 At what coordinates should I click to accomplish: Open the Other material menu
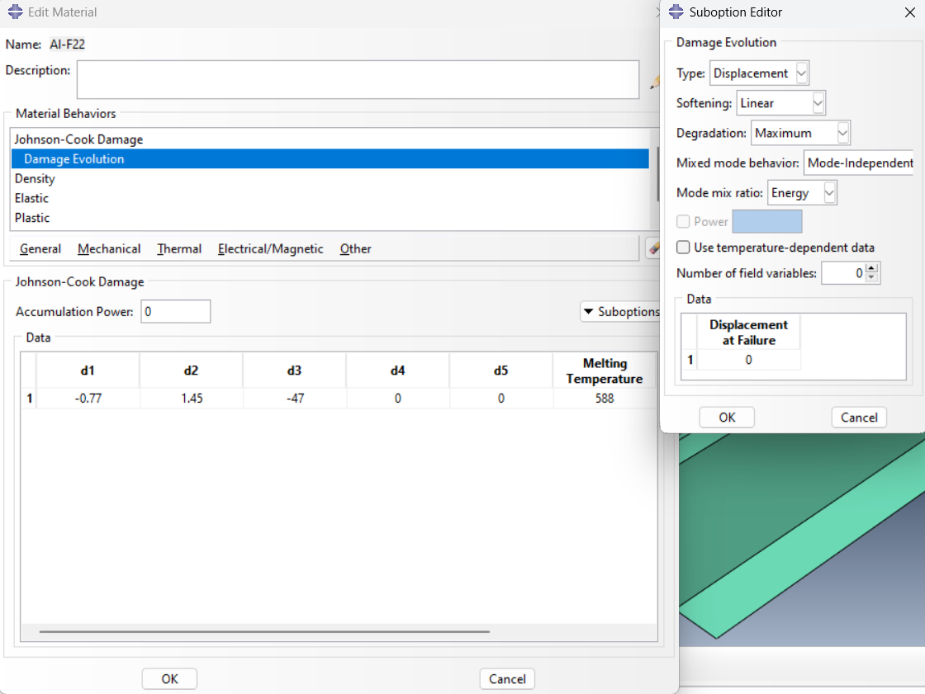[356, 249]
